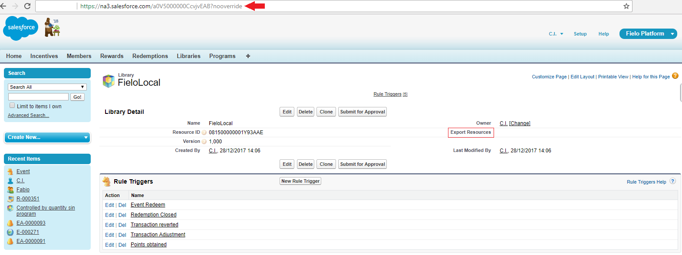
Task: Open the Incentives tab
Action: pyautogui.click(x=44, y=56)
